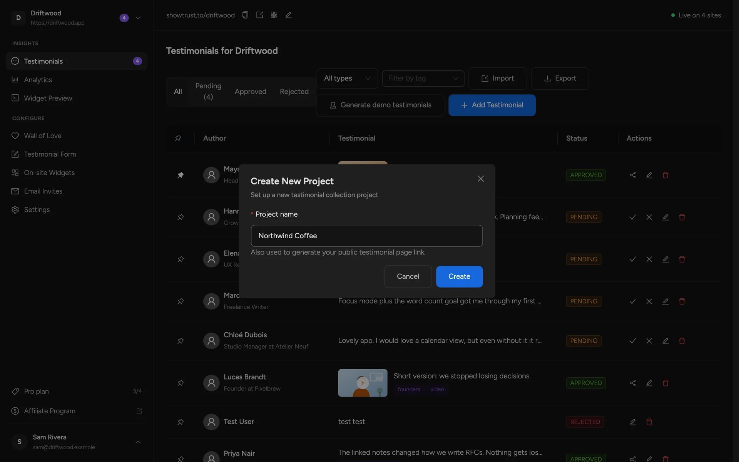This screenshot has width=739, height=462.
Task: Approve the Planning fee pending testimonial
Action: 633,217
